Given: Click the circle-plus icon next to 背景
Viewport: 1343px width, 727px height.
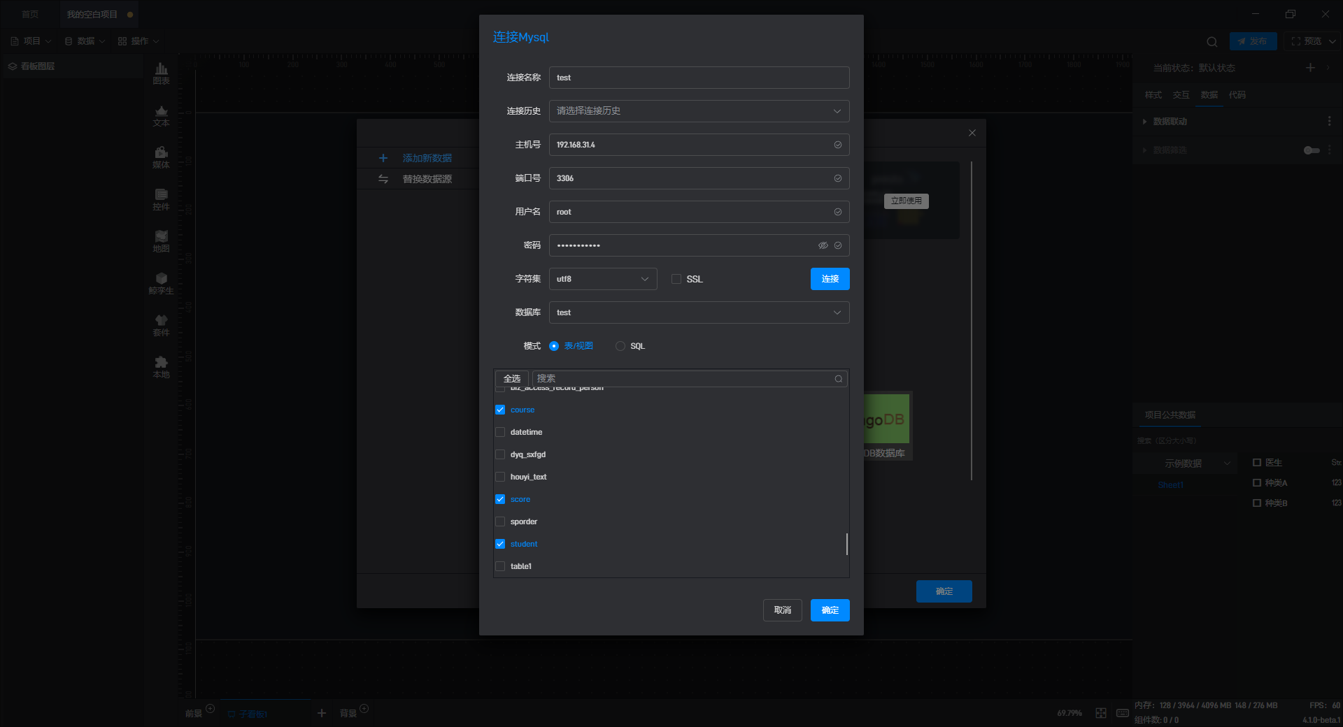Looking at the screenshot, I should click(x=364, y=709).
